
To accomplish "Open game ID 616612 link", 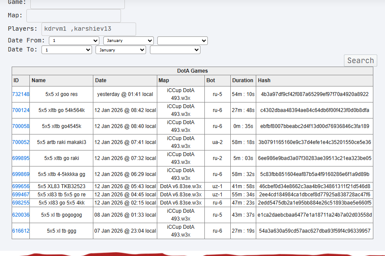I will [x=21, y=230].
